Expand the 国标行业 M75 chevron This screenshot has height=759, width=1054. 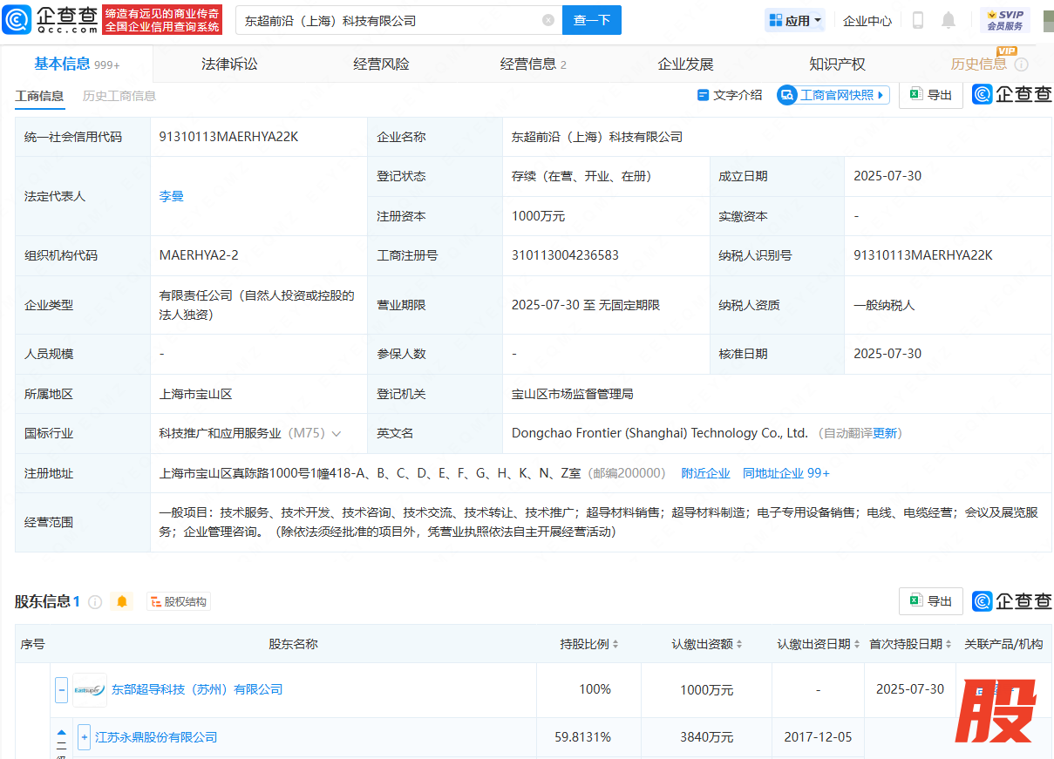coord(337,433)
